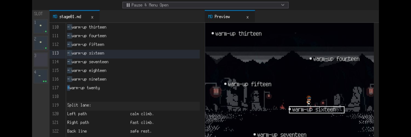Image resolution: width=411 pixels, height=137 pixels.
Task: Click 'calm climb.' text in editor
Action: (x=142, y=114)
